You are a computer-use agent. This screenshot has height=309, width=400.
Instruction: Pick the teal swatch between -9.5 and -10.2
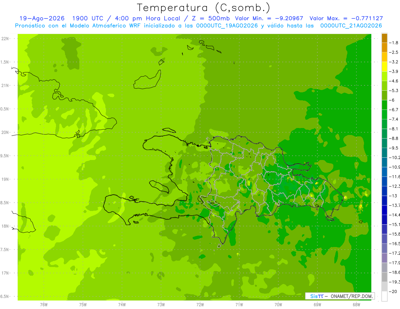click(x=384, y=153)
